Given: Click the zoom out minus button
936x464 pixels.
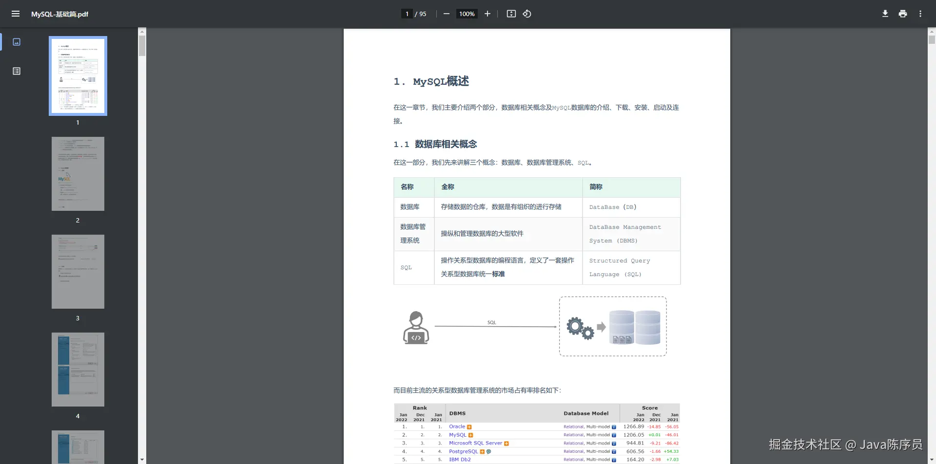Looking at the screenshot, I should (x=446, y=14).
